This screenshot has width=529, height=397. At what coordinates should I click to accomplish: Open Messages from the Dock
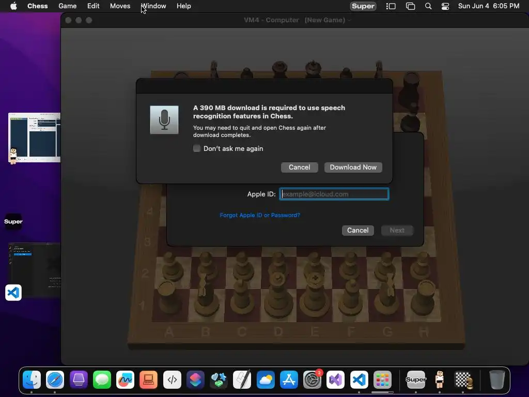(x=102, y=380)
